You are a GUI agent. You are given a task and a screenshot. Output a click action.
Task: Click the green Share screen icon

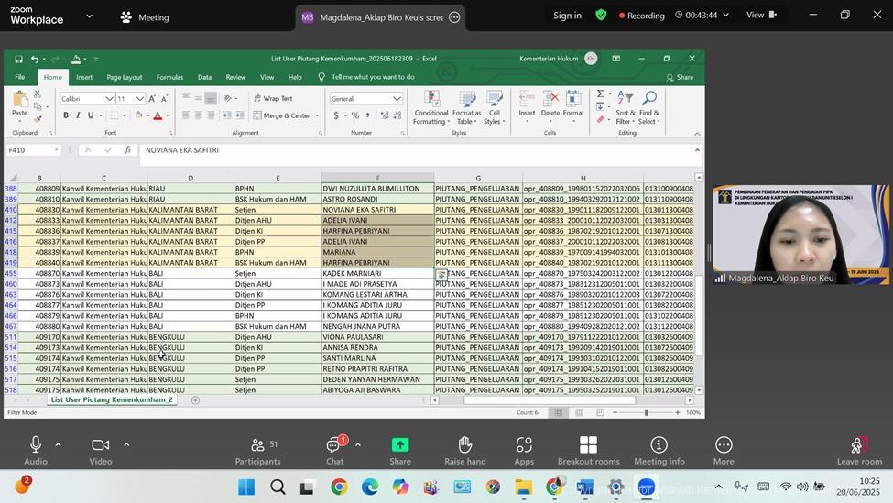pos(400,445)
